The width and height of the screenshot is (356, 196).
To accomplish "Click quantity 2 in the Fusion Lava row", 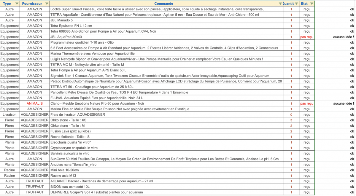I will (x=291, y=131).
